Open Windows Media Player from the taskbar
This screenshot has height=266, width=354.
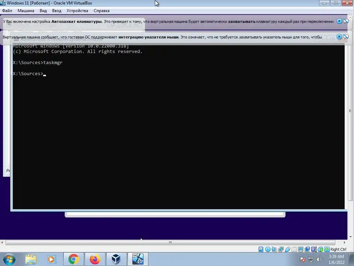click(52, 259)
